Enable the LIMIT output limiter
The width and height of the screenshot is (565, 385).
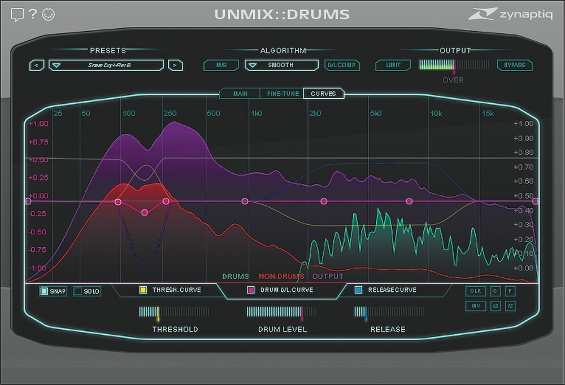[393, 65]
